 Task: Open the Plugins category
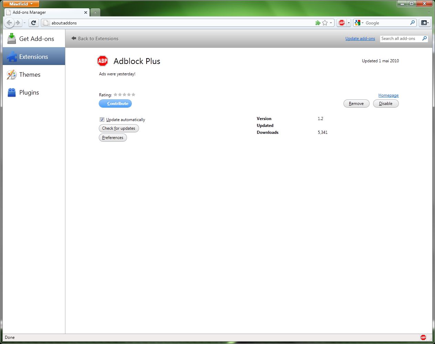coord(29,93)
